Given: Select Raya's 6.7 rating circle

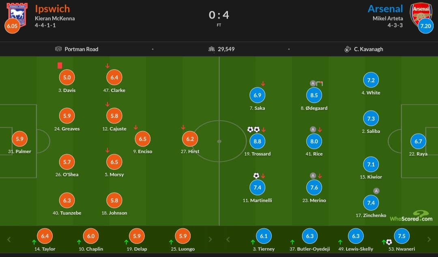Looking at the screenshot, I should click(x=418, y=141).
